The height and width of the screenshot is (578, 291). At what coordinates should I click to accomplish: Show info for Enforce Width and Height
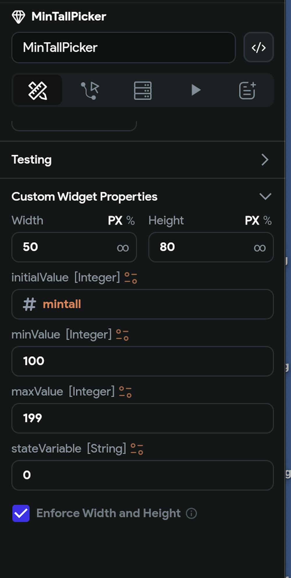(x=191, y=513)
